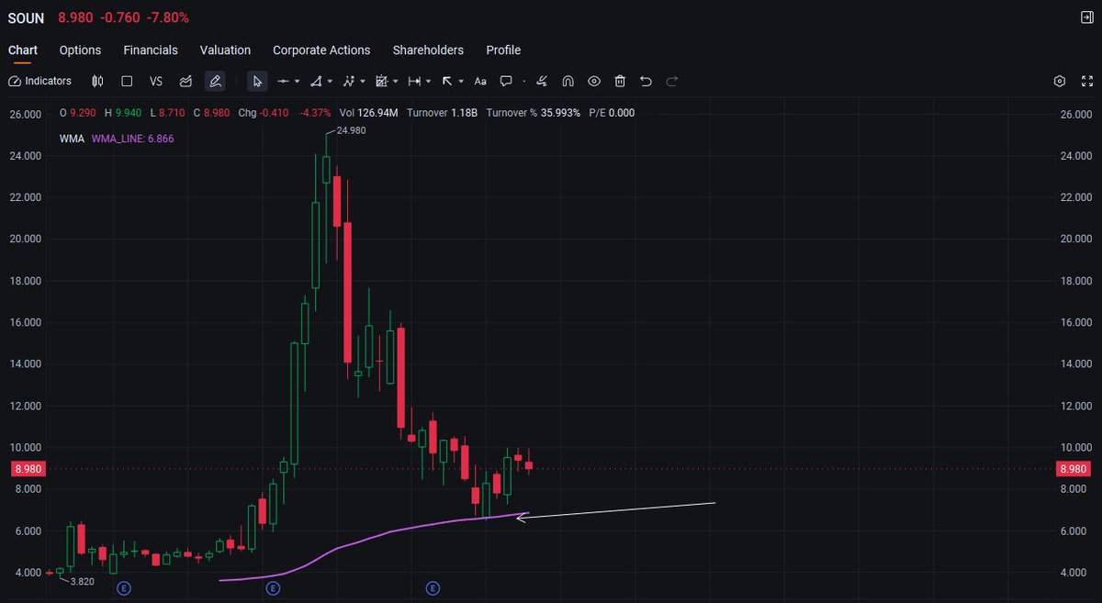Viewport: 1102px width, 603px height.
Task: Select the comment bubble annotation tool
Action: coord(506,81)
